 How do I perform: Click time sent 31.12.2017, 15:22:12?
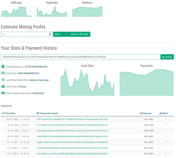tap(18, 154)
